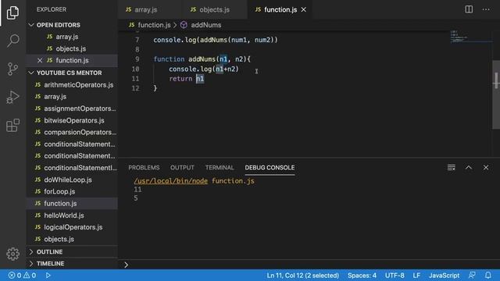Open the Terminal panel tab
Image resolution: width=500 pixels, height=281 pixels.
(220, 168)
